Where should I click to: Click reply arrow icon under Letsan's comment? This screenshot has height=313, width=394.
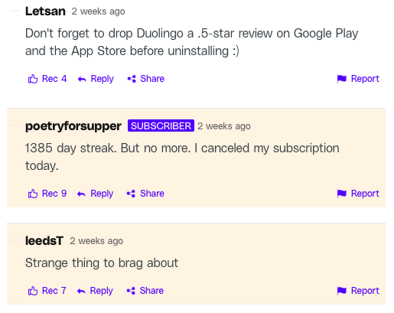82,79
